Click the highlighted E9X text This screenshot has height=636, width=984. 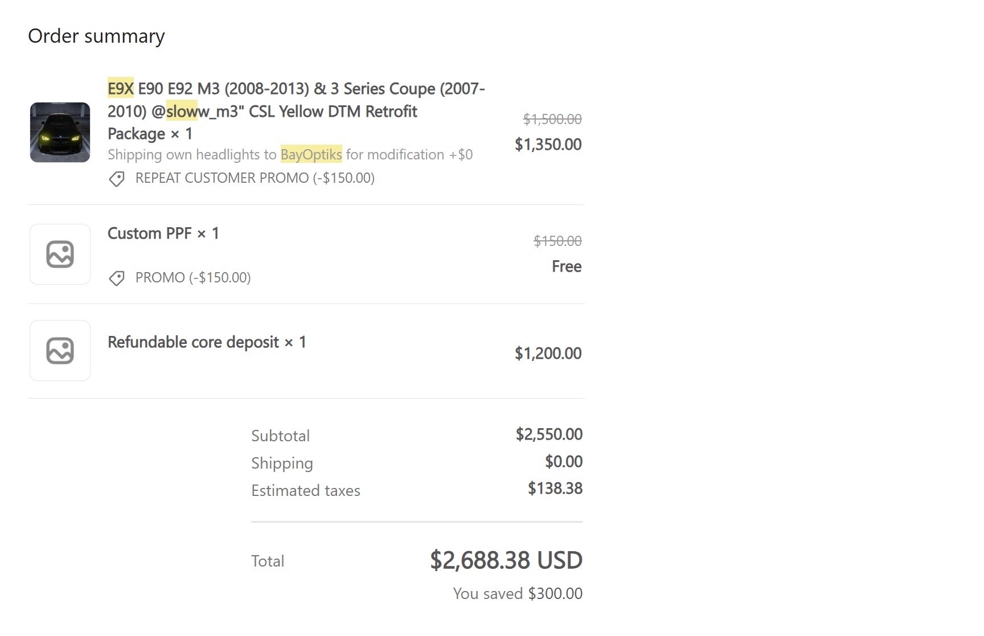[121, 88]
